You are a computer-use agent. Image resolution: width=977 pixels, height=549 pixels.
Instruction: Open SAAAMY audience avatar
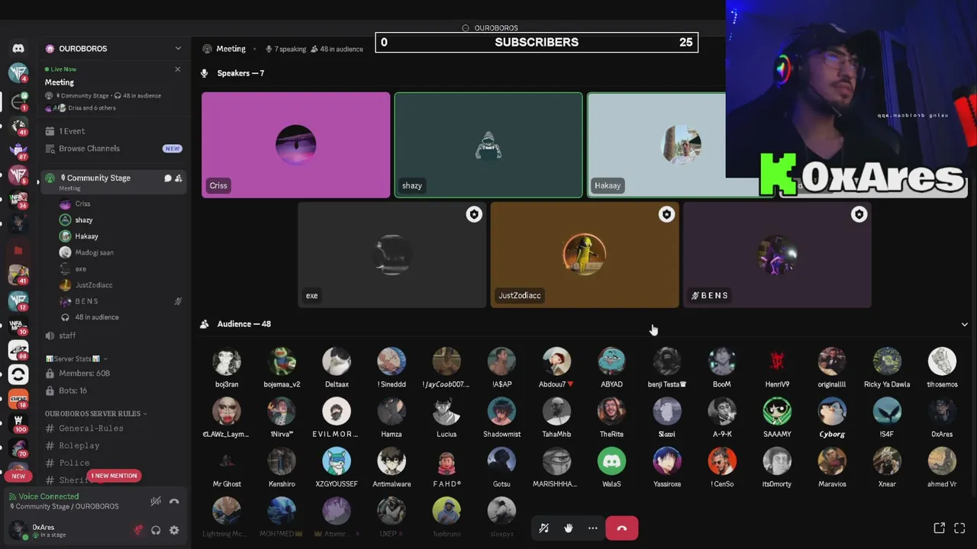(x=777, y=412)
